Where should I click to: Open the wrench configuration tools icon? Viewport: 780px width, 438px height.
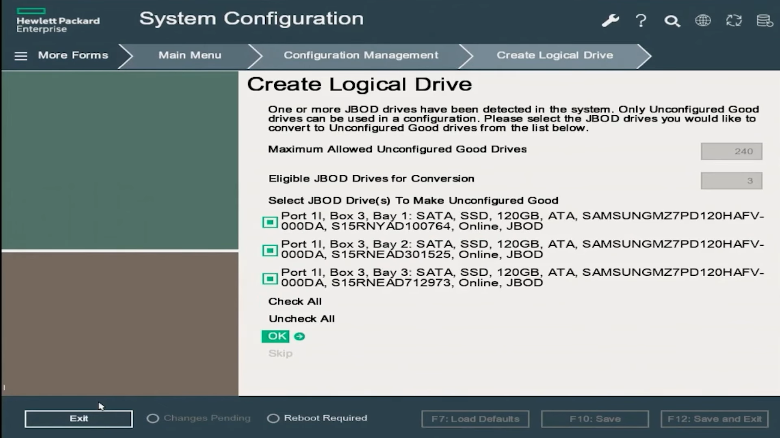click(x=610, y=20)
